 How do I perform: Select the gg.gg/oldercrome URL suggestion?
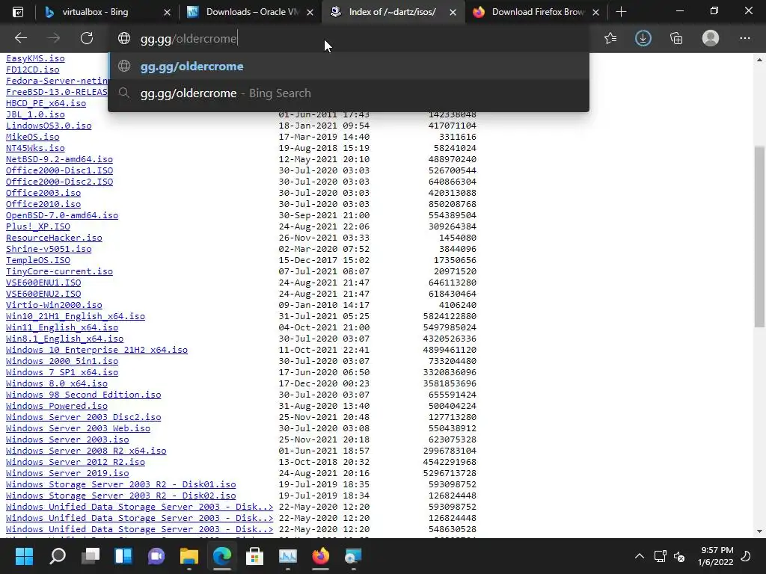coord(349,66)
